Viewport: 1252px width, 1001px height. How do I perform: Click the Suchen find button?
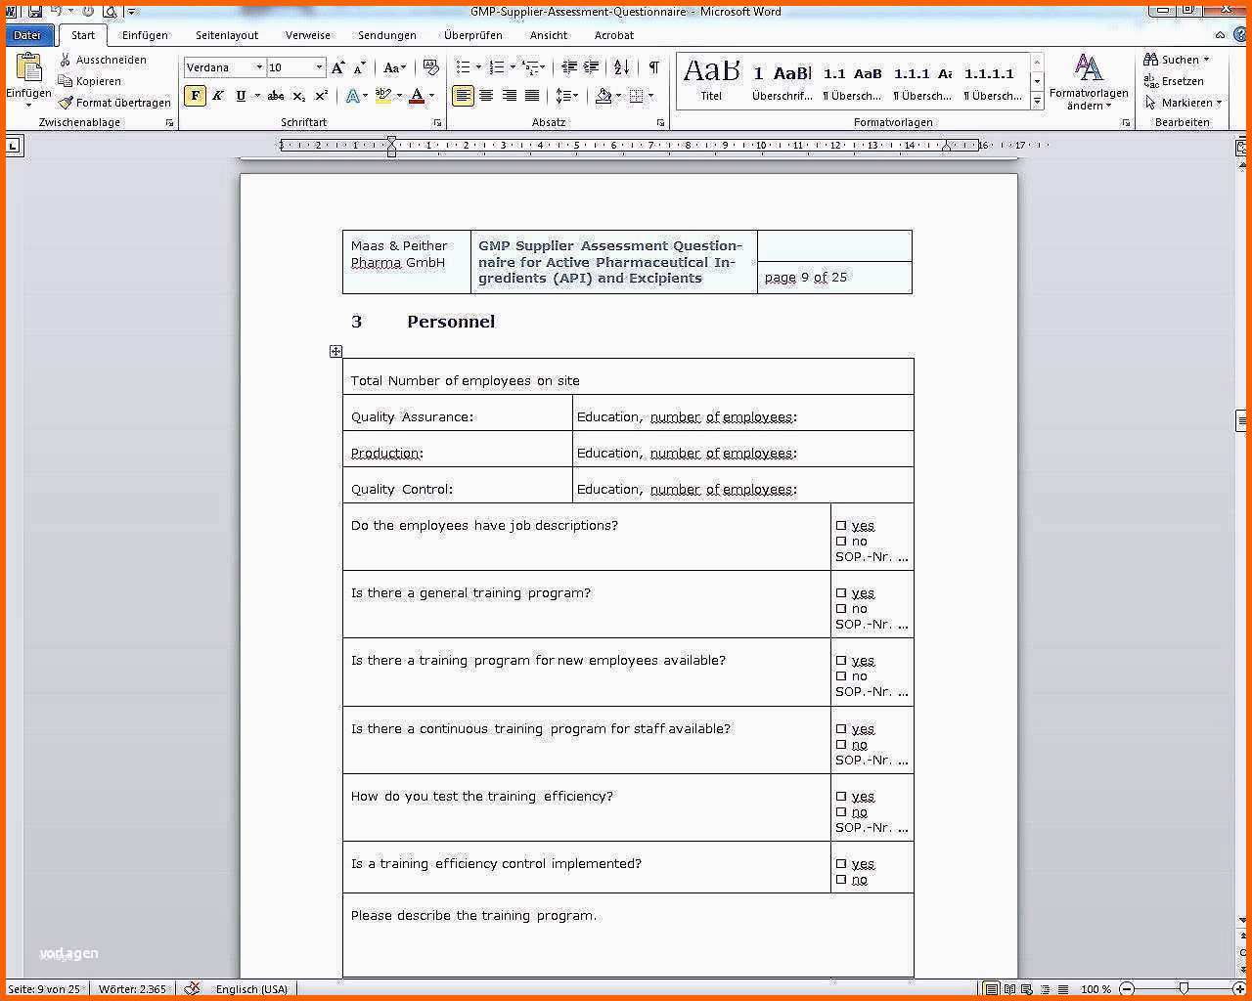coord(1177,60)
